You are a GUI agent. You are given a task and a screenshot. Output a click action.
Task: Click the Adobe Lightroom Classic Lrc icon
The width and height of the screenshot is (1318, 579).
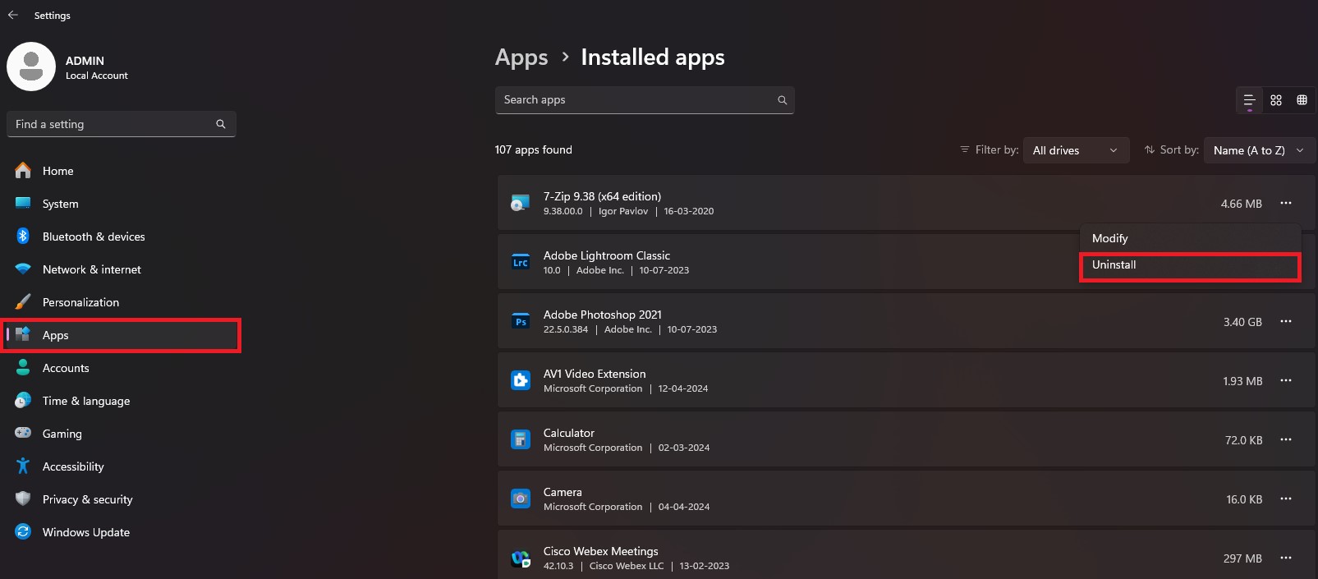[521, 262]
